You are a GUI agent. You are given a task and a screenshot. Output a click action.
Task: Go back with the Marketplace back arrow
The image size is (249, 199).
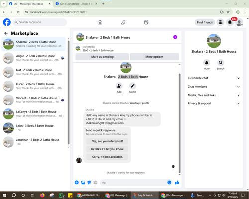pyautogui.click(x=6, y=33)
